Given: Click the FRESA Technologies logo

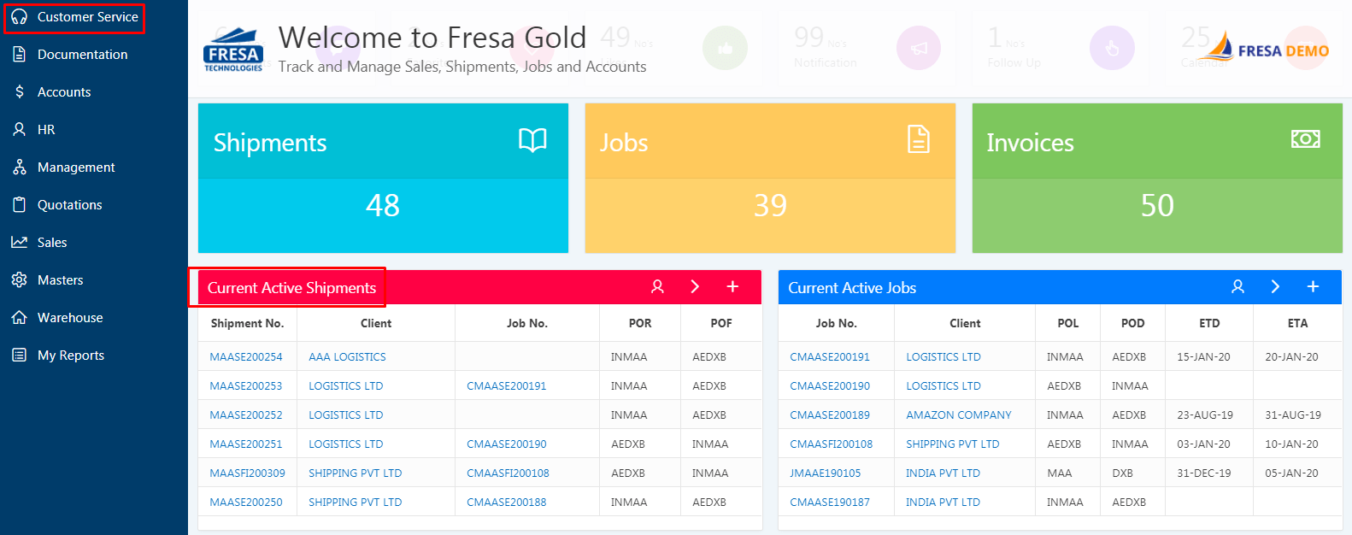Looking at the screenshot, I should (233, 50).
